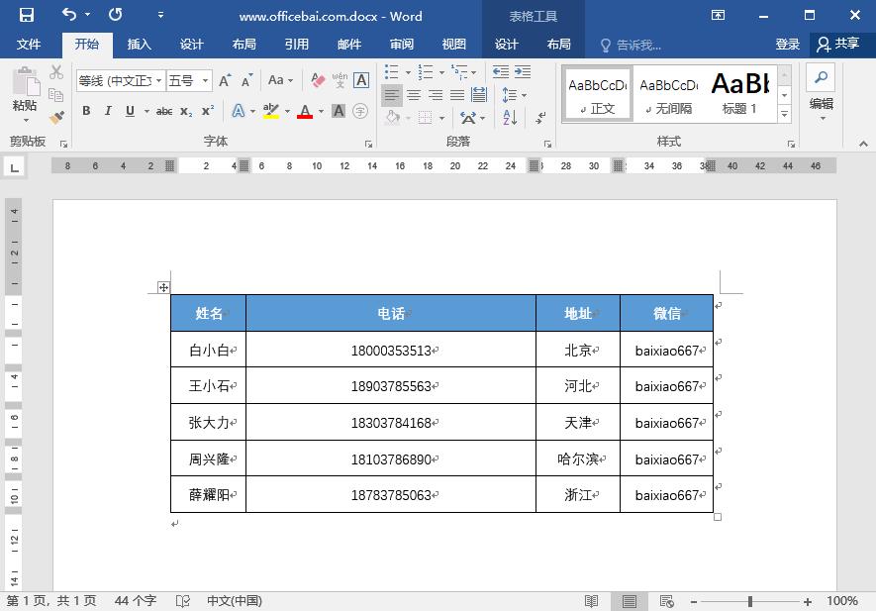Click the Clear All Formatting eraser icon

tap(317, 79)
